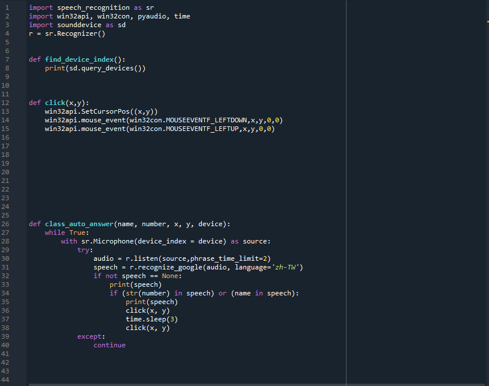
Task: Click the 'device' parameter in the line 26 def
Action: pos(210,224)
